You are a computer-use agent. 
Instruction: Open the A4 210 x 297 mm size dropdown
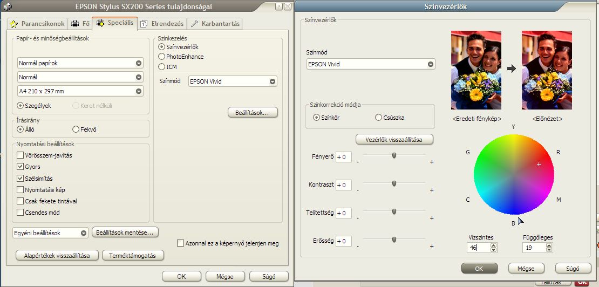click(80, 91)
